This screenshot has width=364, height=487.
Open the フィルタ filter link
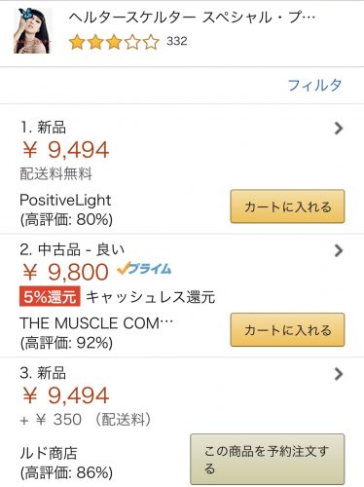click(314, 85)
